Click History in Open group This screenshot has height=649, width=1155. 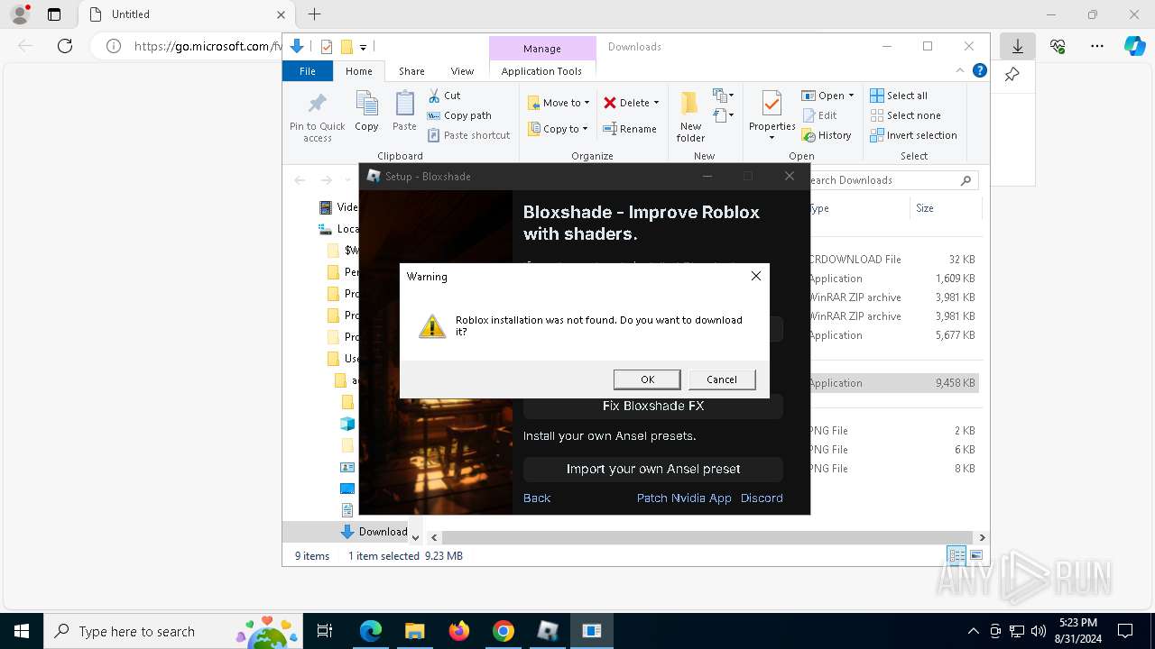[826, 135]
